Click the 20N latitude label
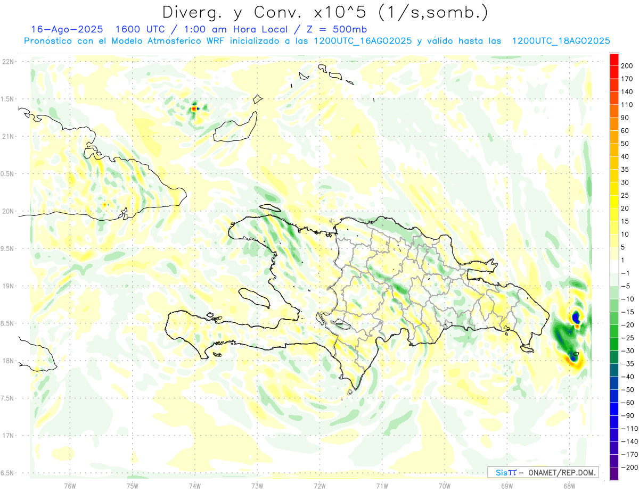Viewport: 639px width, 493px height. 9,211
